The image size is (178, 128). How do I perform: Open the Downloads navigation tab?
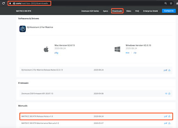click(117, 11)
